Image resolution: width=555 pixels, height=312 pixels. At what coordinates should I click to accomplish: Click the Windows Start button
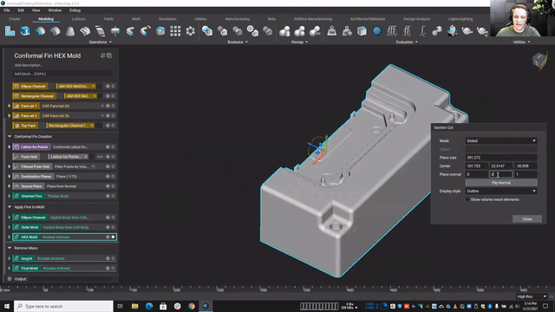(x=7, y=306)
